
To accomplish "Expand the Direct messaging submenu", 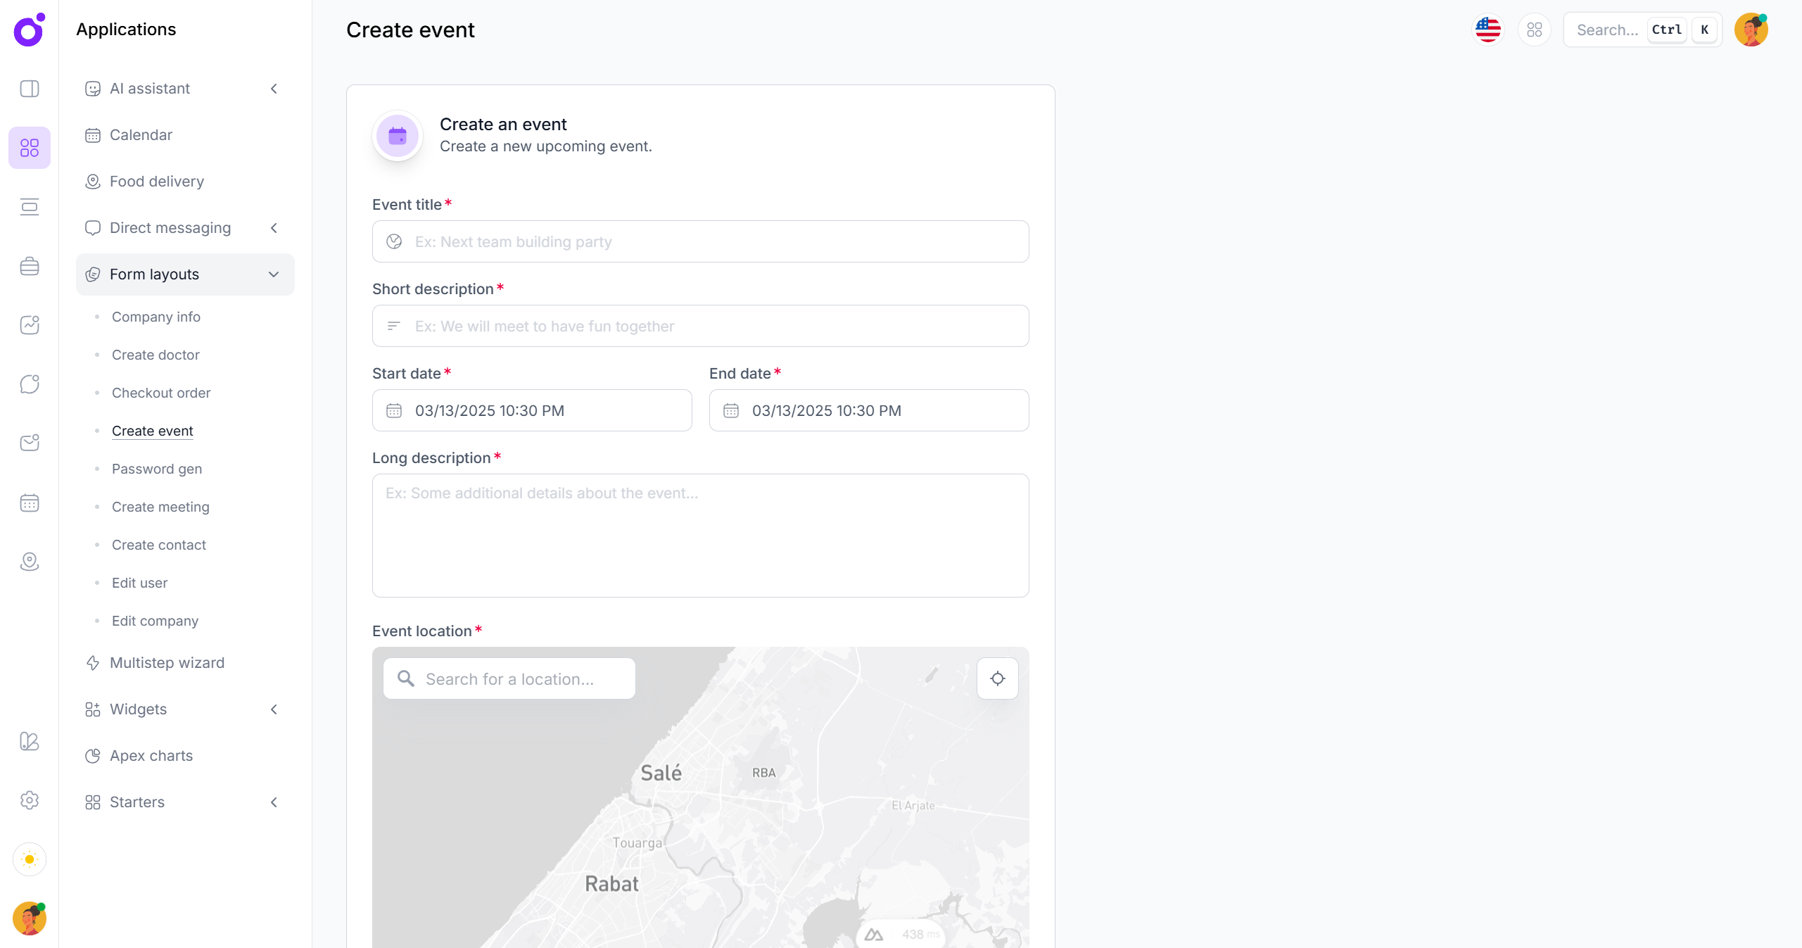I will click(274, 228).
